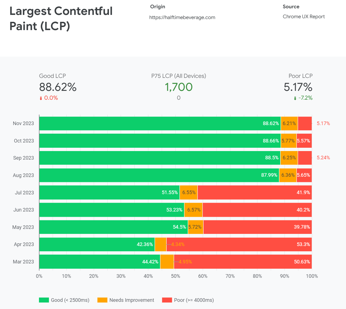
Task: Click the Jul 2023 orange segment 6.55%
Action: click(188, 192)
